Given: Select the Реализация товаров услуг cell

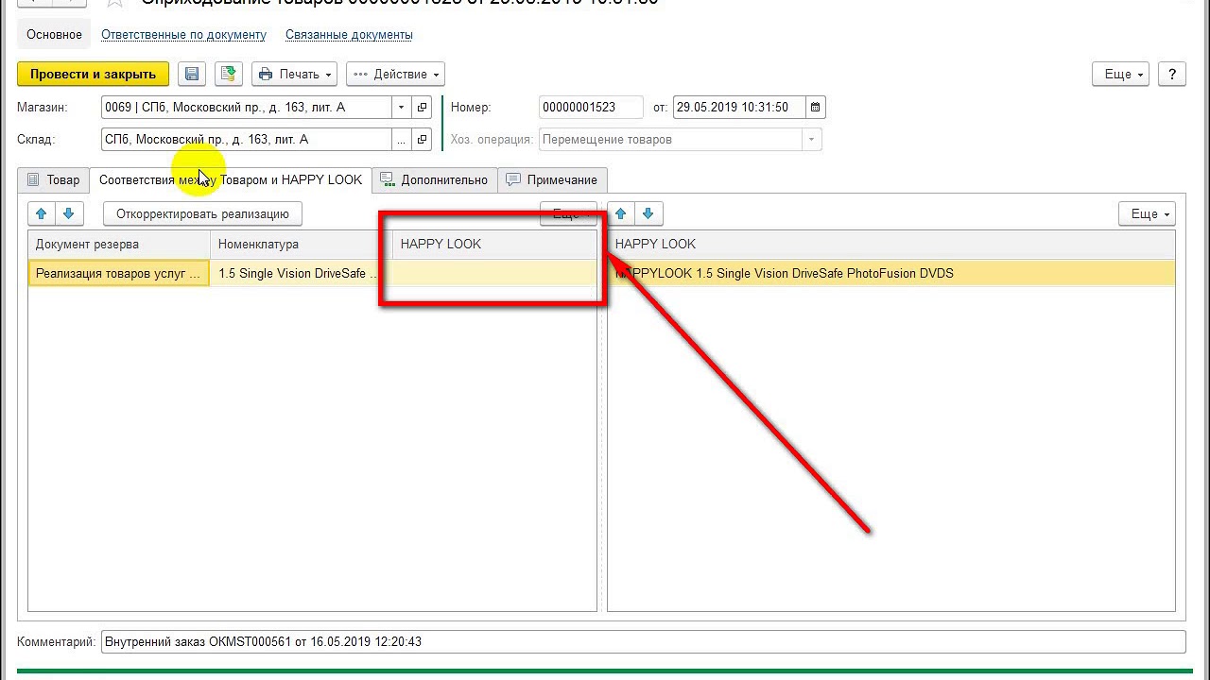Looking at the screenshot, I should [119, 274].
